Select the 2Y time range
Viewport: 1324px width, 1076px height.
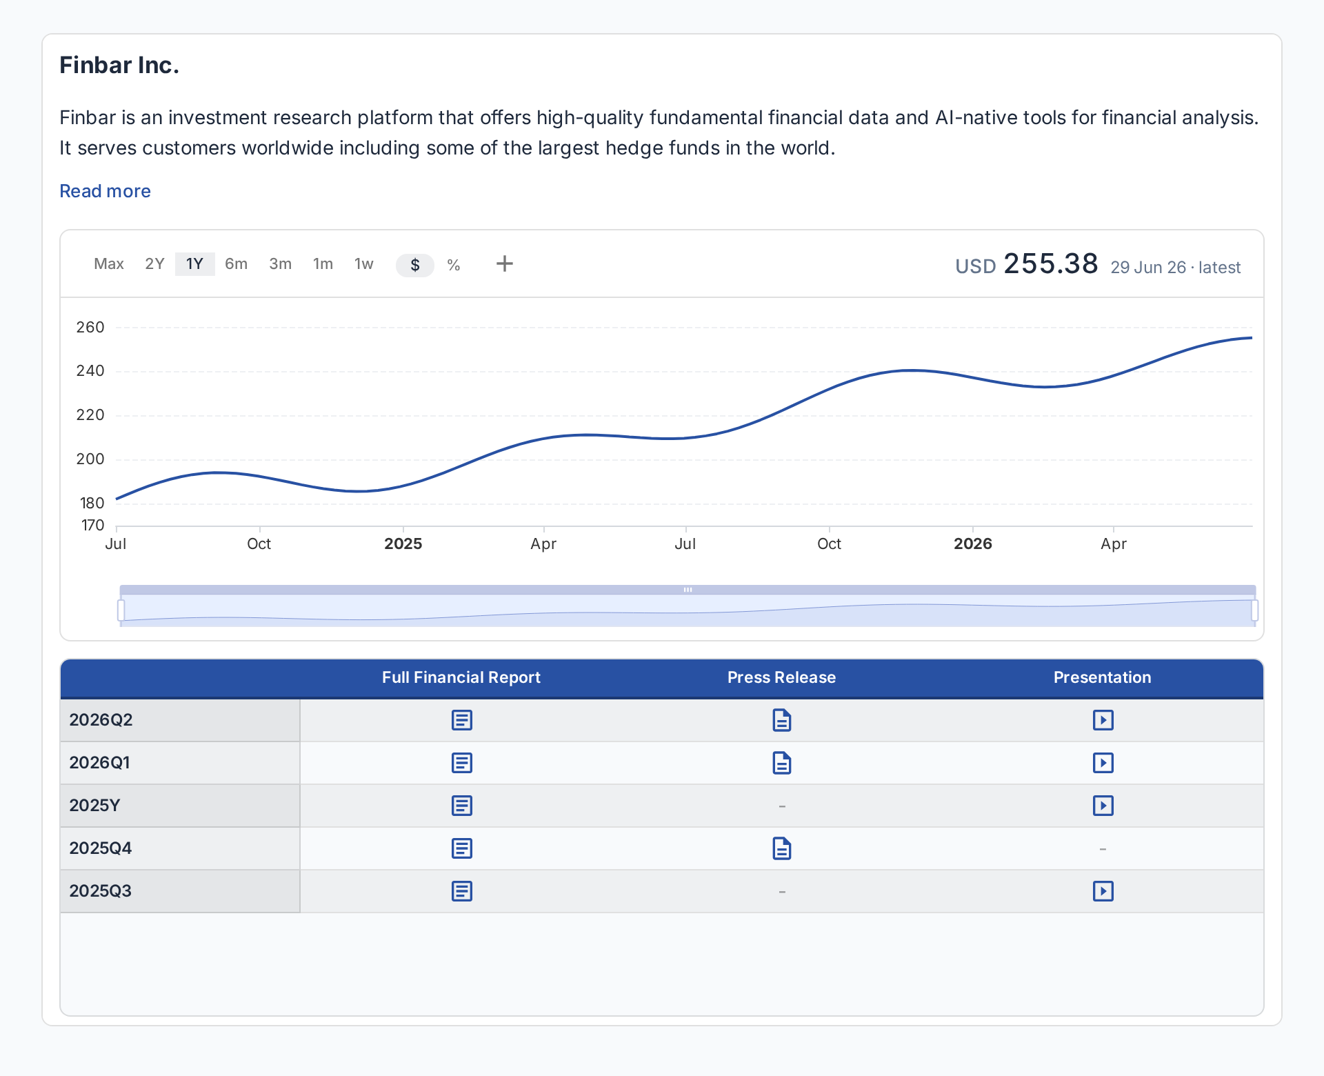[x=154, y=264]
